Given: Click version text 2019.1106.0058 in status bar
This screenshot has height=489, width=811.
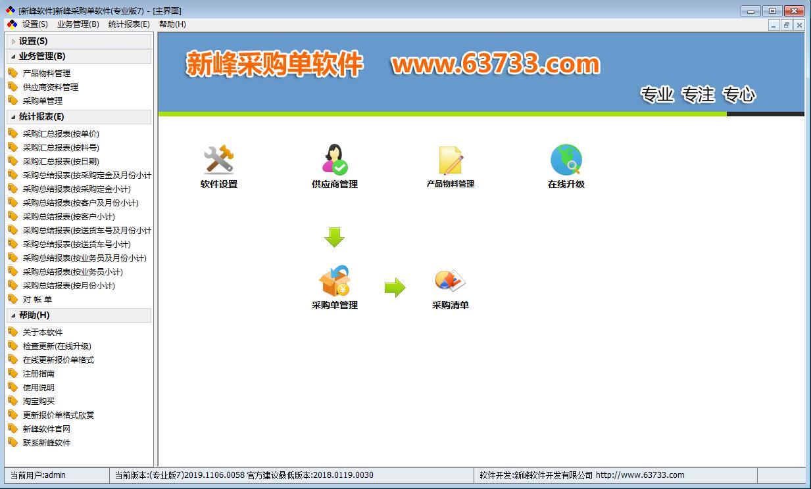Looking at the screenshot, I should (x=214, y=475).
